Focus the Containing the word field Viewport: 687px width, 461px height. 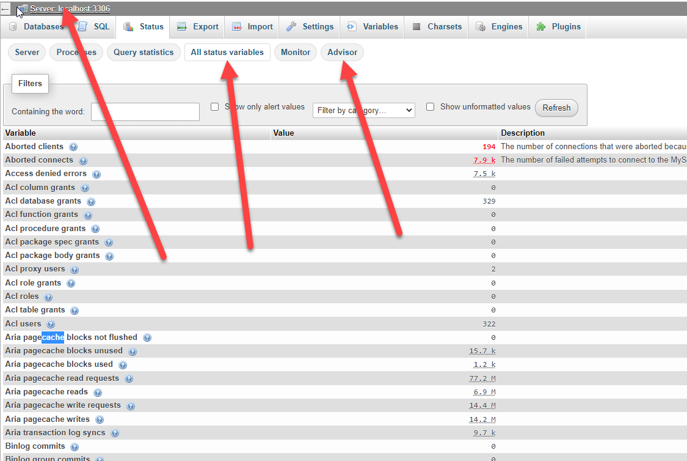pyautogui.click(x=145, y=112)
